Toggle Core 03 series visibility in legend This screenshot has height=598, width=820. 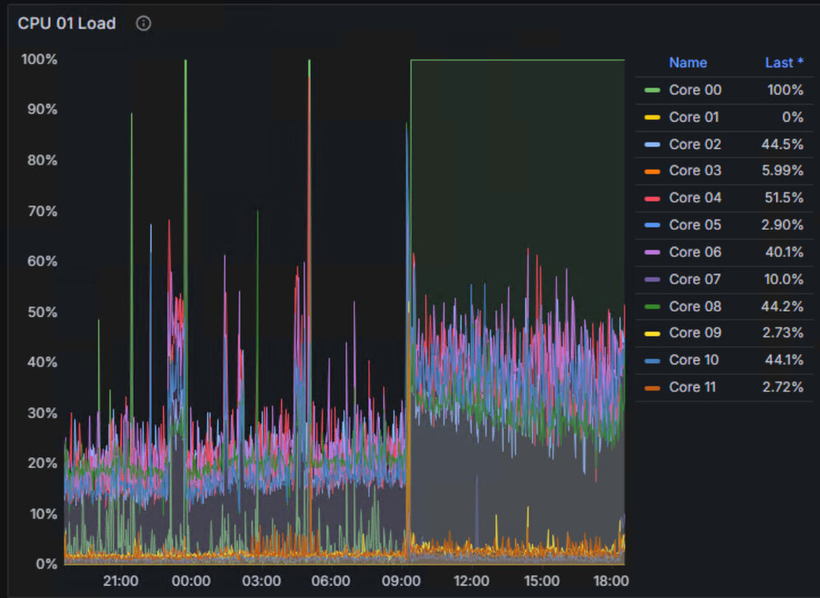695,170
